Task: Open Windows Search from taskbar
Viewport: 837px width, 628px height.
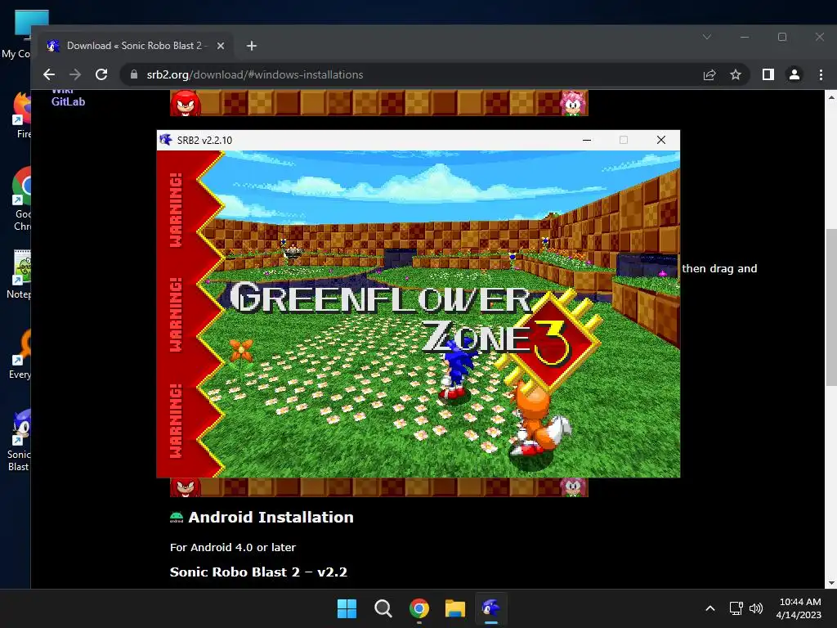Action: click(383, 608)
